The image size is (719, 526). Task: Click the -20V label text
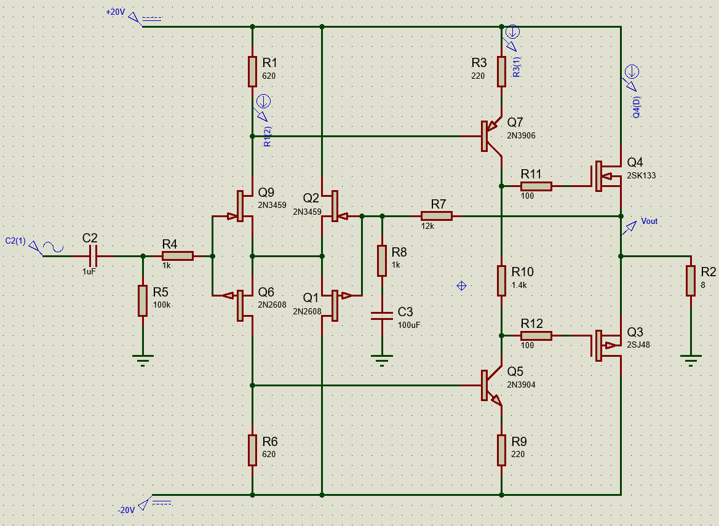click(x=126, y=510)
